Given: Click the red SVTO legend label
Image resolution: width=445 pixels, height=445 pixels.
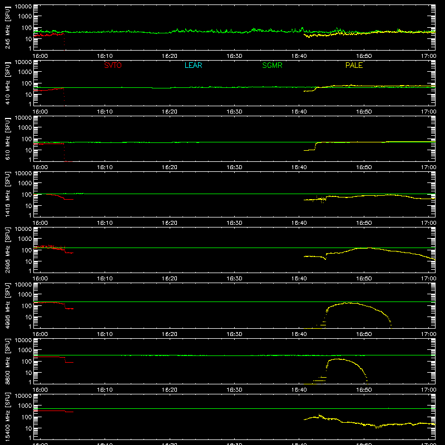Looking at the screenshot, I should [x=113, y=65].
